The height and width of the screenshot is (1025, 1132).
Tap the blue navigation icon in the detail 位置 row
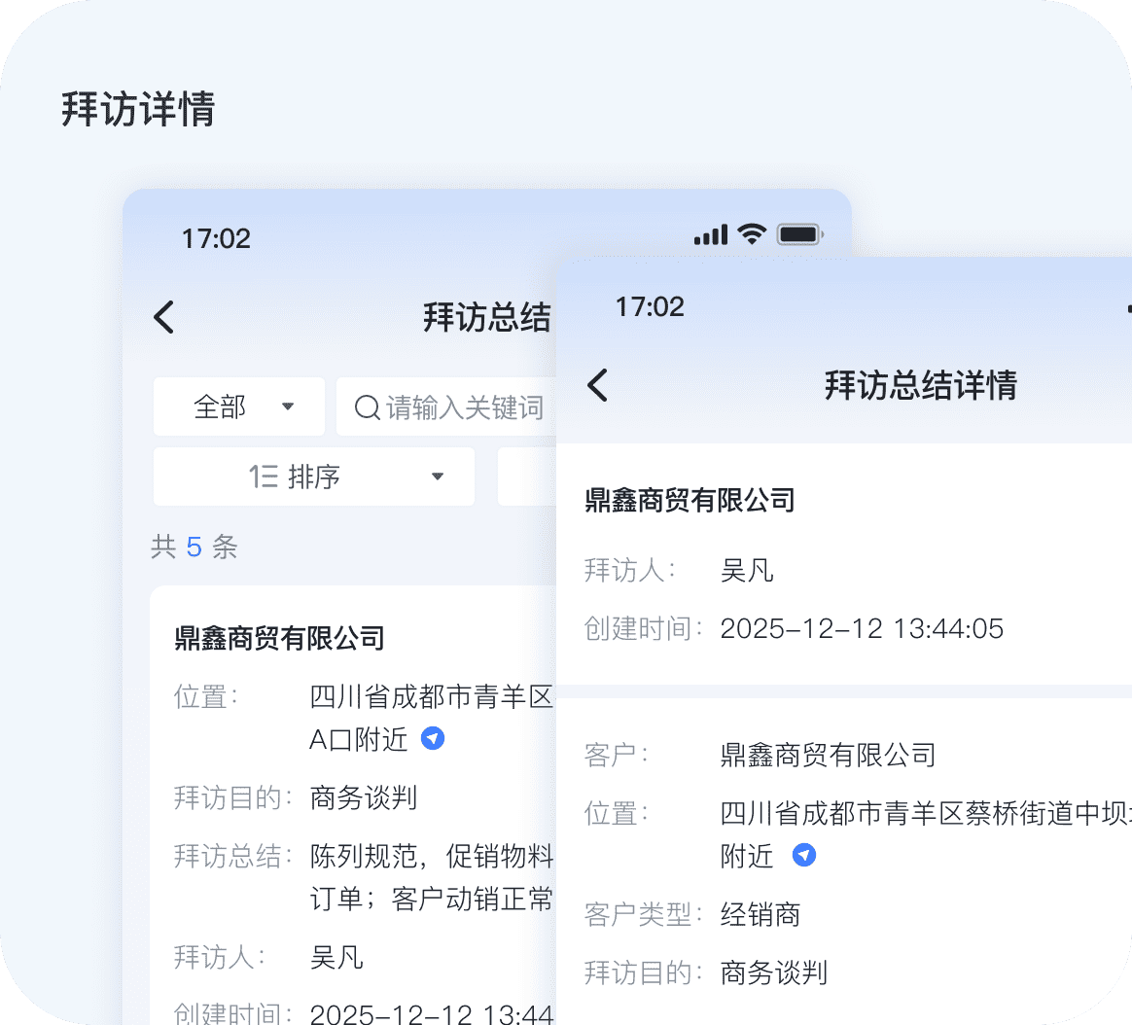[803, 856]
